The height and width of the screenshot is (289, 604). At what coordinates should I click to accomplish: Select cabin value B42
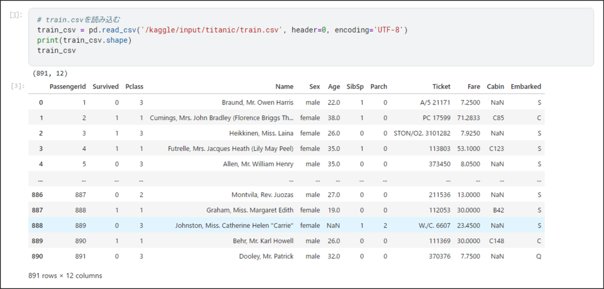tap(498, 210)
